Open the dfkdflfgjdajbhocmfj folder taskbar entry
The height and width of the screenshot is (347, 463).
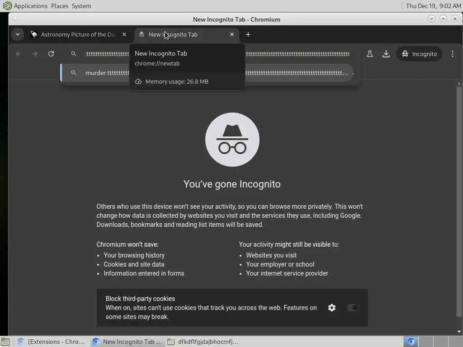coord(203,342)
